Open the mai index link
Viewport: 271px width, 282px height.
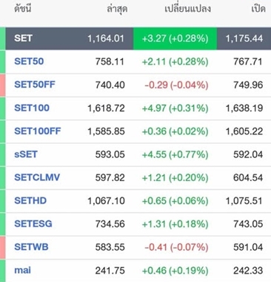click(23, 270)
